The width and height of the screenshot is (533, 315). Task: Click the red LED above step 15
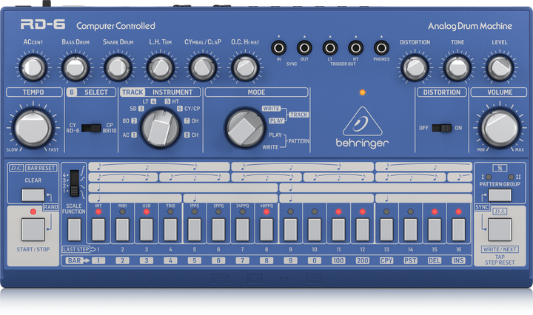435,211
